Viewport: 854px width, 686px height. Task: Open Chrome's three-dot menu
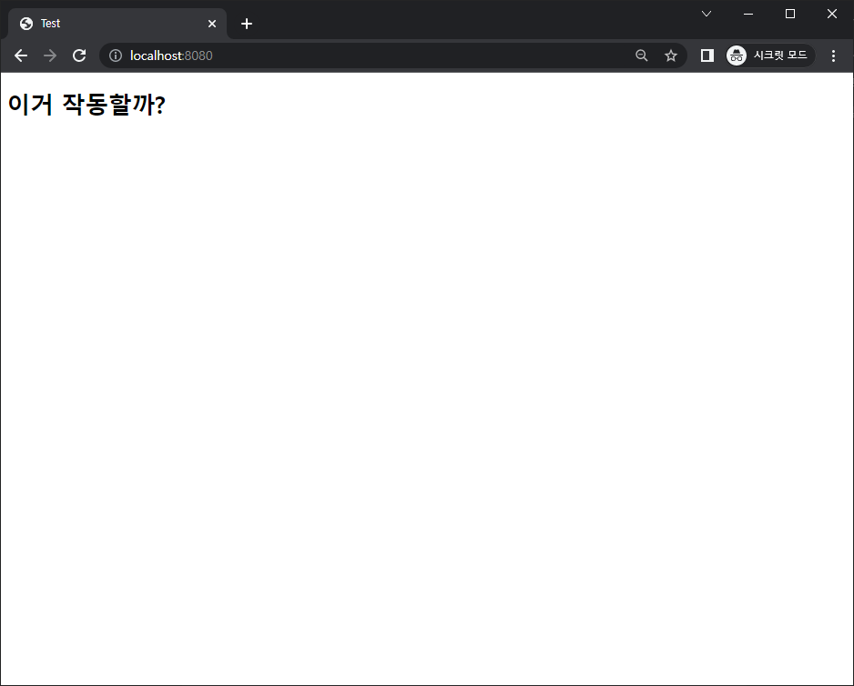(x=833, y=55)
